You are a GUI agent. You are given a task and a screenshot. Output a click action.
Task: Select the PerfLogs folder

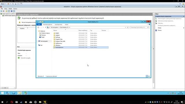58,37
